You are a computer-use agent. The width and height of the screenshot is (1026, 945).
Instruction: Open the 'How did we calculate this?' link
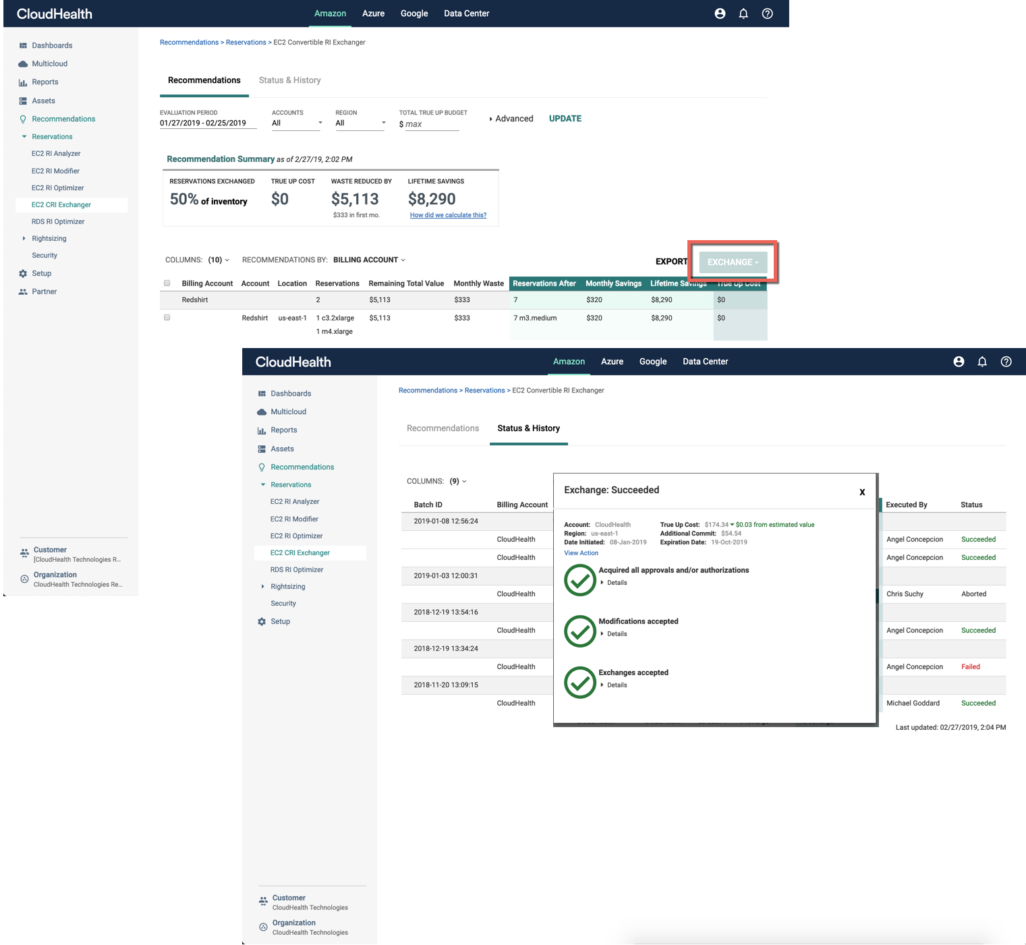tap(448, 214)
